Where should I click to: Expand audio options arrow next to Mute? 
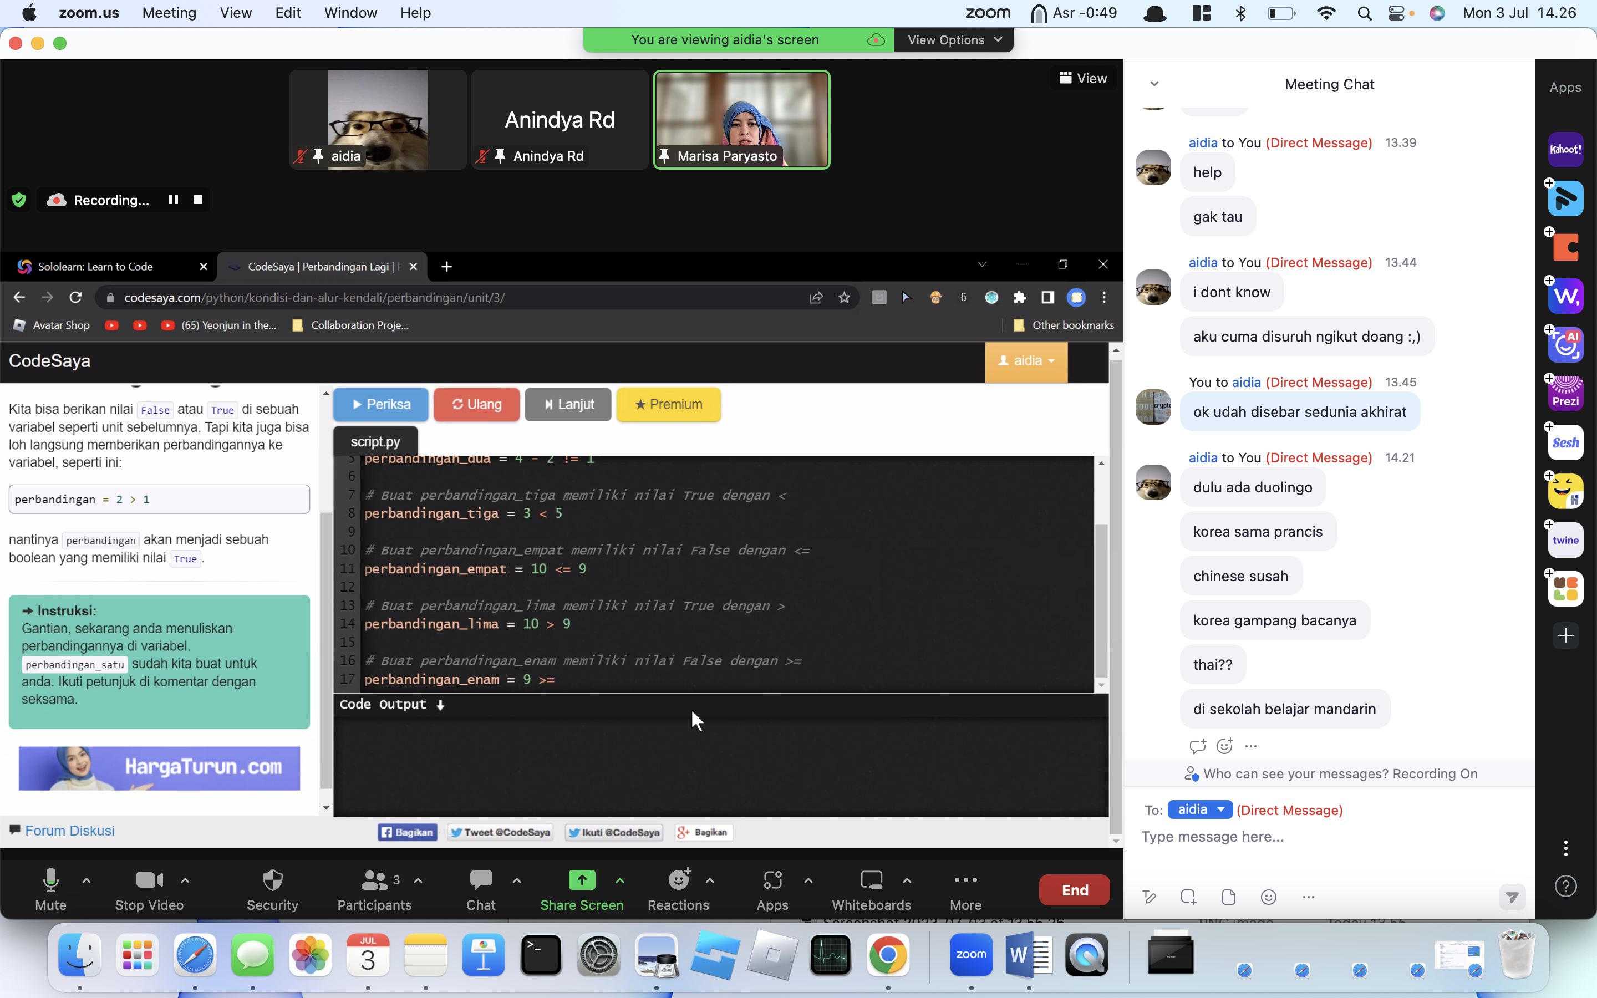tap(87, 880)
